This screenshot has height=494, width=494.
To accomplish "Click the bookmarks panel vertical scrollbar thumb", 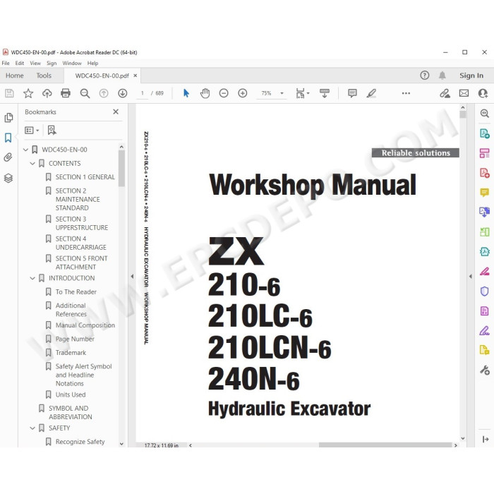I will (x=121, y=169).
